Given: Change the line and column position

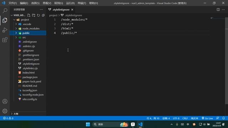Looking at the screenshot, I should (x=153, y=118).
